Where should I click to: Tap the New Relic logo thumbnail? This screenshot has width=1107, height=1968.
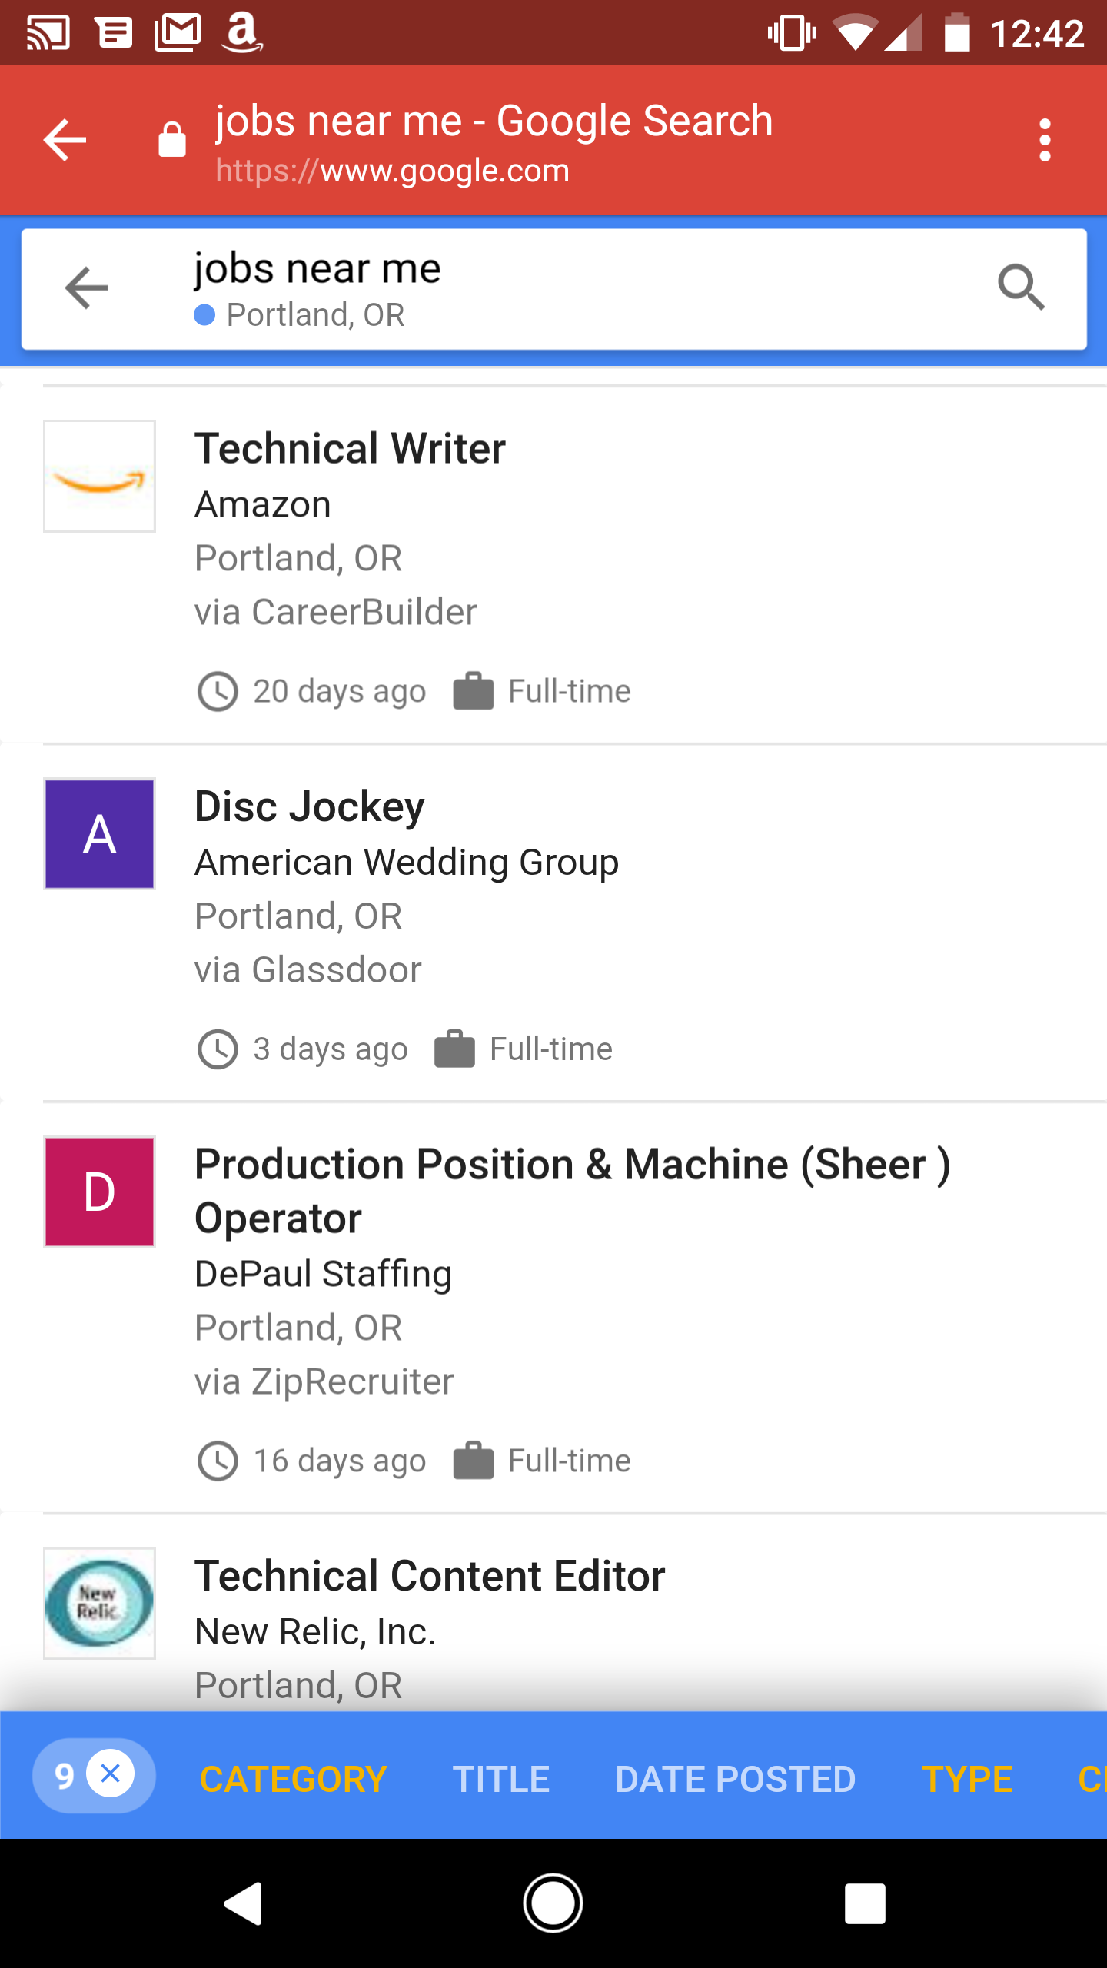click(x=99, y=1603)
